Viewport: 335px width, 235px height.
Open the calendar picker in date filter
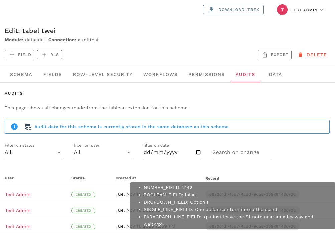tap(198, 152)
